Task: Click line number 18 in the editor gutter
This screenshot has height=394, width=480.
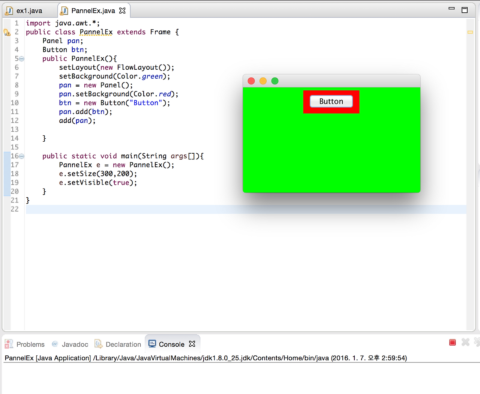Action: (15, 174)
